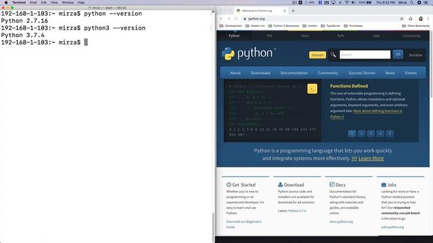The image size is (433, 243).
Task: Click the yellow Donate button
Action: coord(317,55)
